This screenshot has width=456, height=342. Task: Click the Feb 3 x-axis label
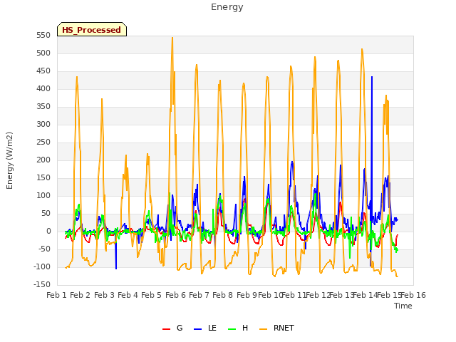104,295
